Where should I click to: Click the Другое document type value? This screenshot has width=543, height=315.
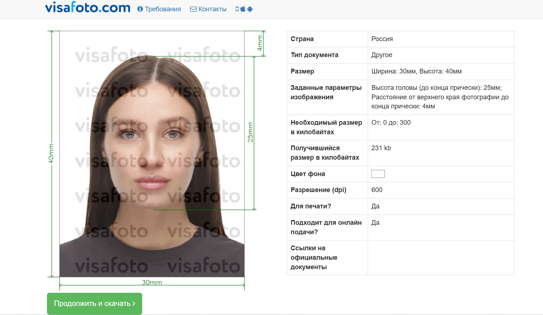382,55
